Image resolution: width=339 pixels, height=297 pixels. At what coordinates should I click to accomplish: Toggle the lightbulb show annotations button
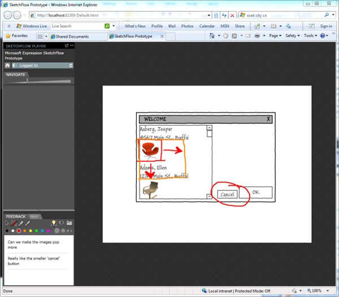click(x=54, y=223)
